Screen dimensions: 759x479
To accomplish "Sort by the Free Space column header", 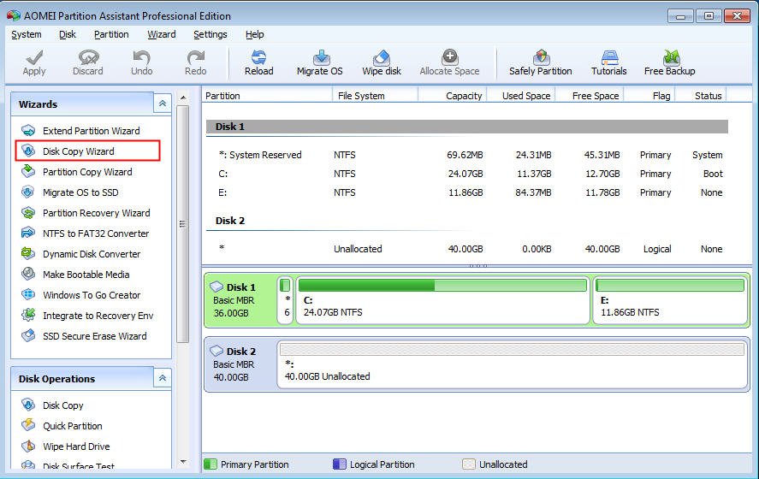I will [590, 96].
